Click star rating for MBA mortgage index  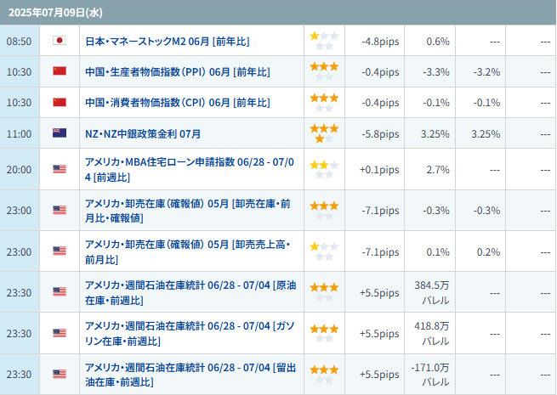pos(323,169)
